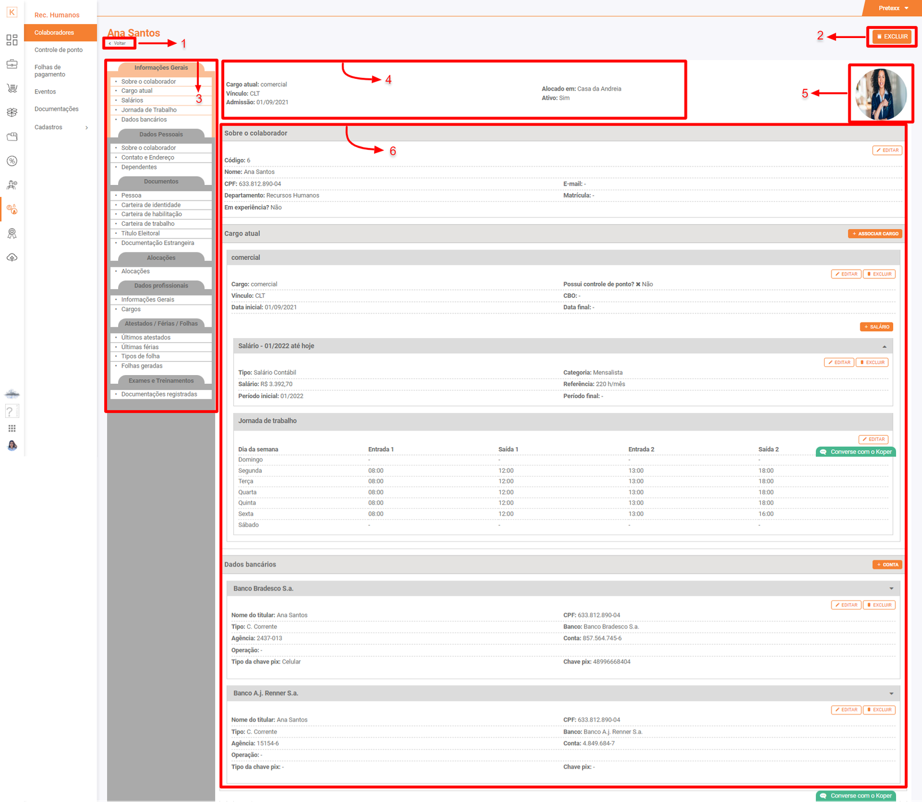Open the dashboard grid icon in sidebar
Viewport: 922px width, 802px height.
tap(12, 40)
